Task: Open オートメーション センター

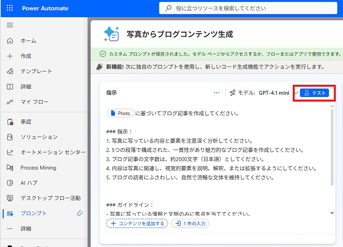Action: click(53, 152)
